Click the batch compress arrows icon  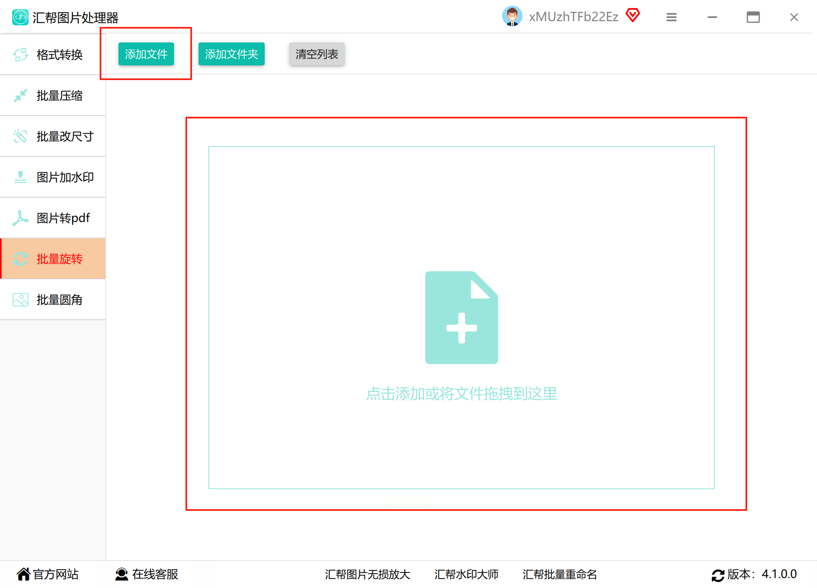click(20, 96)
